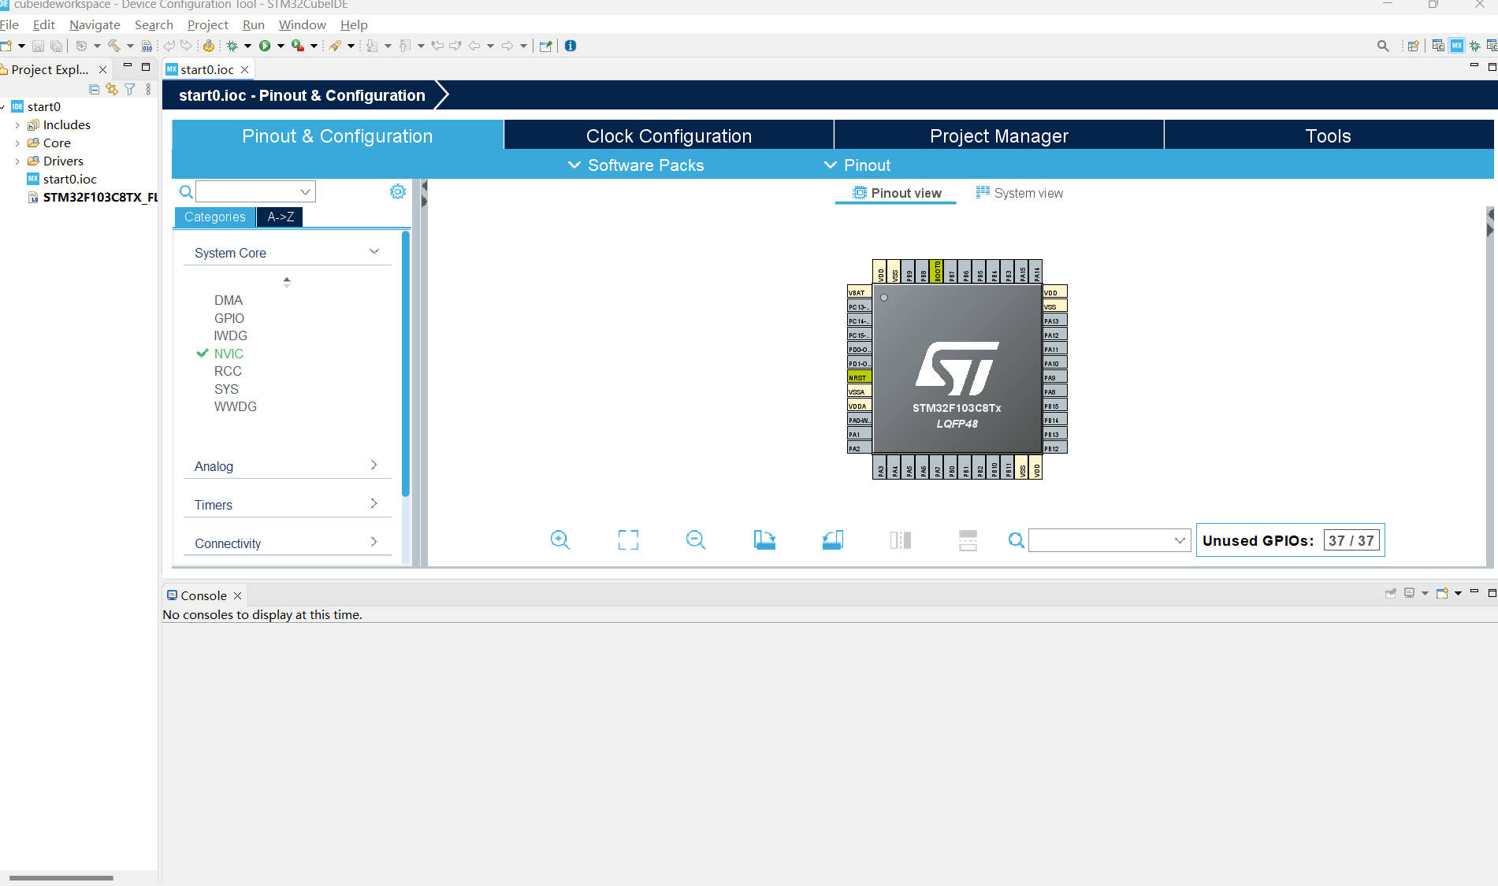Image resolution: width=1498 pixels, height=886 pixels.
Task: Click the blue information icon in toolbar
Action: coord(571,46)
